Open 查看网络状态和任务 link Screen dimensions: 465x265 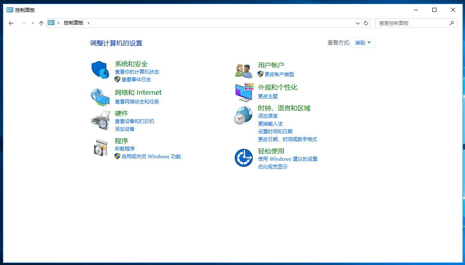[137, 102]
